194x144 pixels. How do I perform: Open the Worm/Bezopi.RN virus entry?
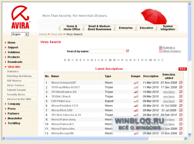(62, 133)
